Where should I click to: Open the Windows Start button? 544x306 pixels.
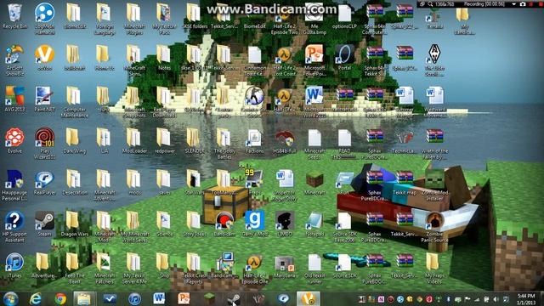[x=10, y=298]
